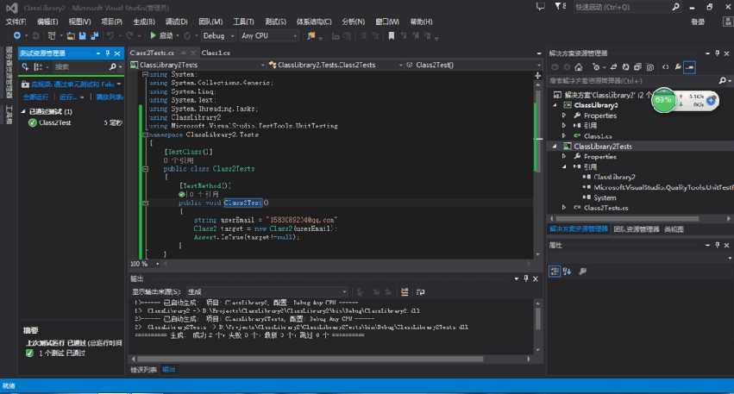The width and height of the screenshot is (734, 394).
Task: Collapse the namespace ClassLibrary2.Tests code block
Action: [x=145, y=134]
